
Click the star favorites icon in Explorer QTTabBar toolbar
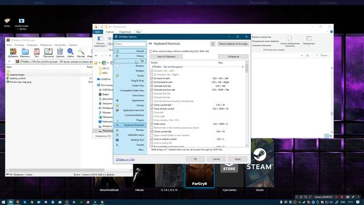point(96,63)
